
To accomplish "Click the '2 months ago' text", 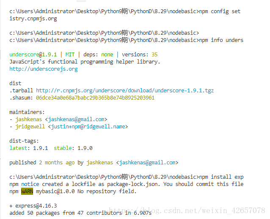I will [57, 163].
